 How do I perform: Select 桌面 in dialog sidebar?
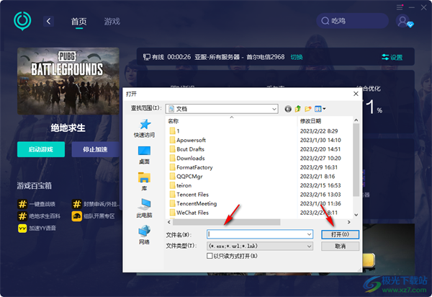(x=144, y=155)
